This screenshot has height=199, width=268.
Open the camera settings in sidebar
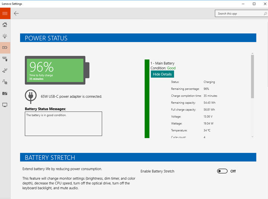coord(5,93)
